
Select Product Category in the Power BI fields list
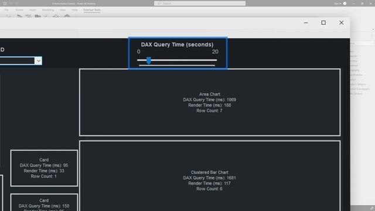[358, 84]
